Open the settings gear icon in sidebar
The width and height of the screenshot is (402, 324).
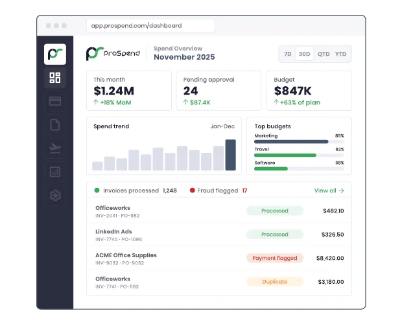click(55, 196)
